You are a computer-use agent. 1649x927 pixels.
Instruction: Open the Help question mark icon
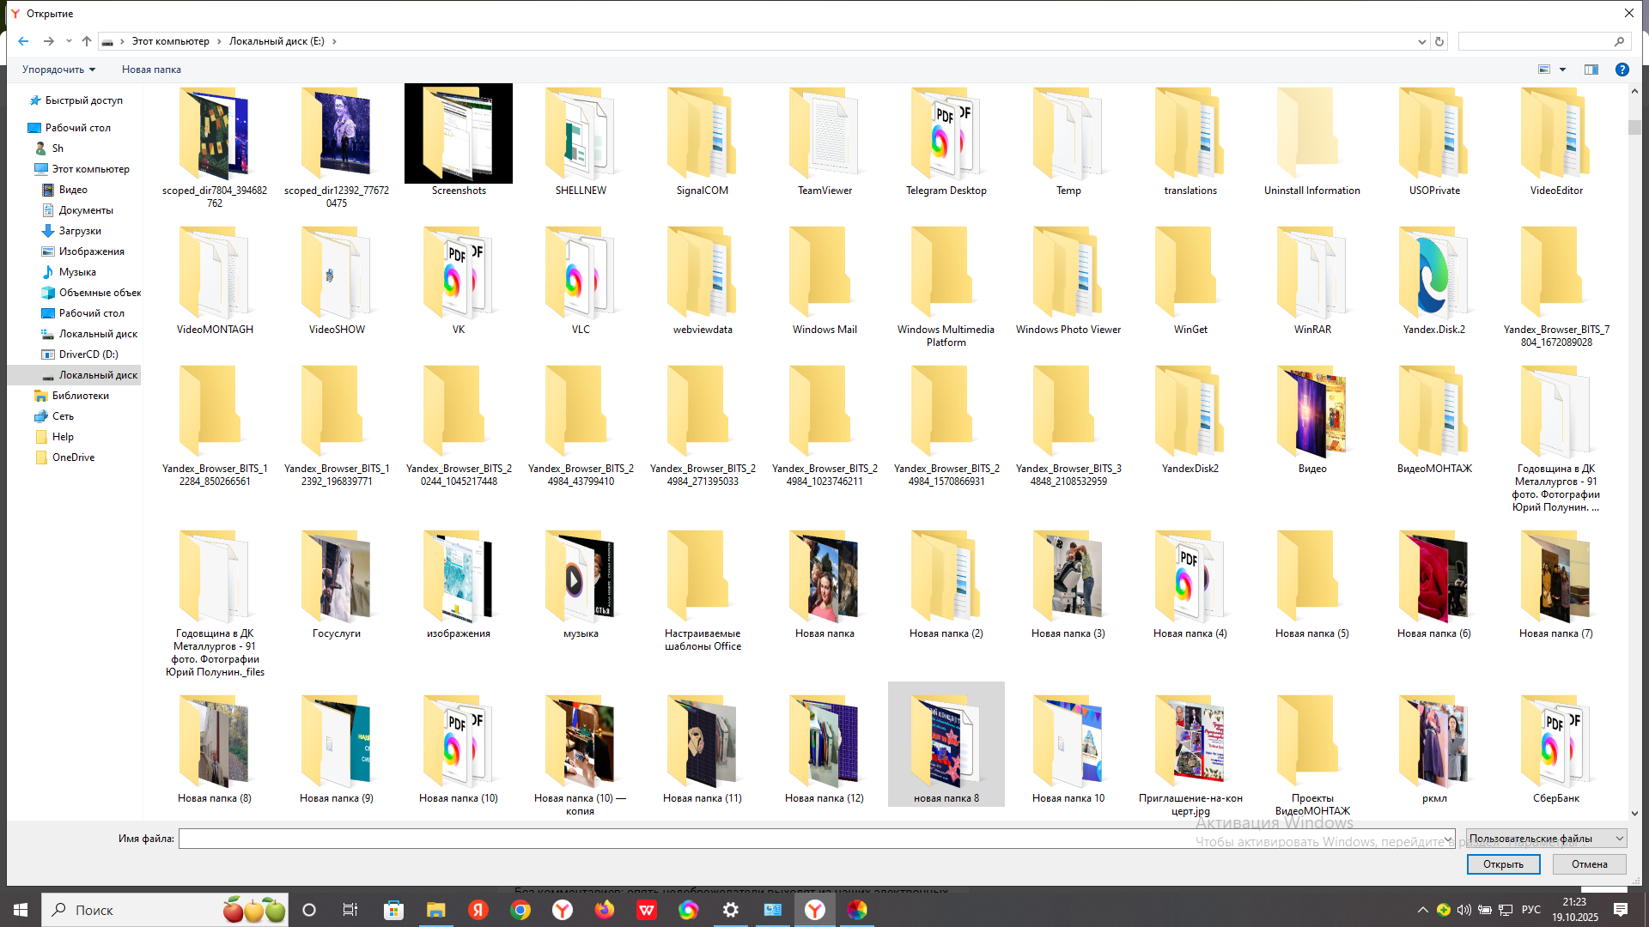click(1622, 70)
